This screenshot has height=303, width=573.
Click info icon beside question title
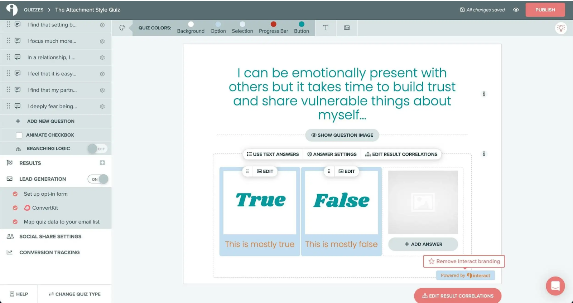point(484,94)
